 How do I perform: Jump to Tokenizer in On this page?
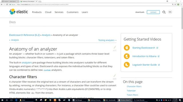[x=131, y=91]
